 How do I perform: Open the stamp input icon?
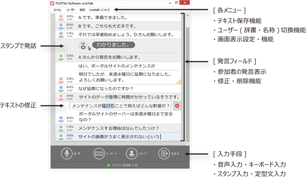[131, 154]
